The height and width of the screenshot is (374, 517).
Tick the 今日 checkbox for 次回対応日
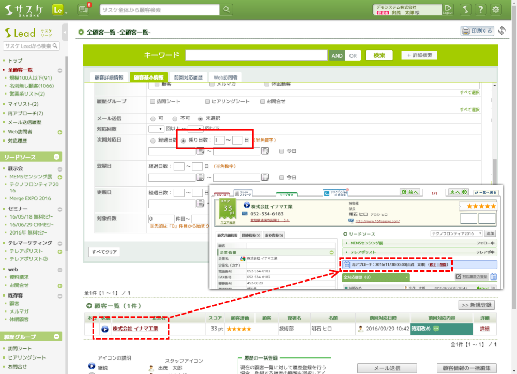pyautogui.click(x=281, y=151)
